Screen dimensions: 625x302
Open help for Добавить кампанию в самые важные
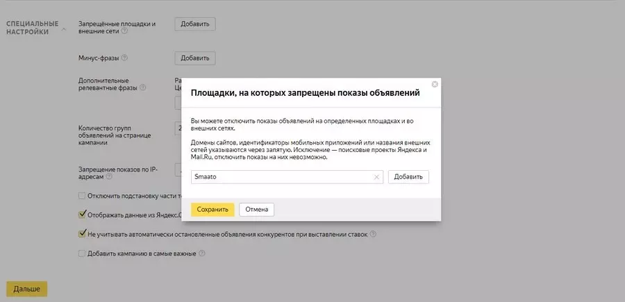pos(201,253)
